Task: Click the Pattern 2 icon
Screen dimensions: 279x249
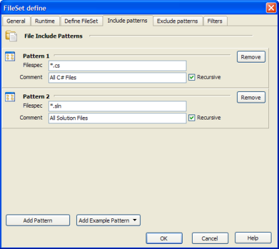Action: (10, 97)
